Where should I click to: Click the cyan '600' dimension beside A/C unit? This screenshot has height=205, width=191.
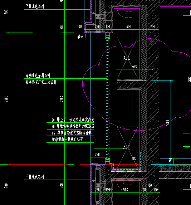[x=134, y=66]
